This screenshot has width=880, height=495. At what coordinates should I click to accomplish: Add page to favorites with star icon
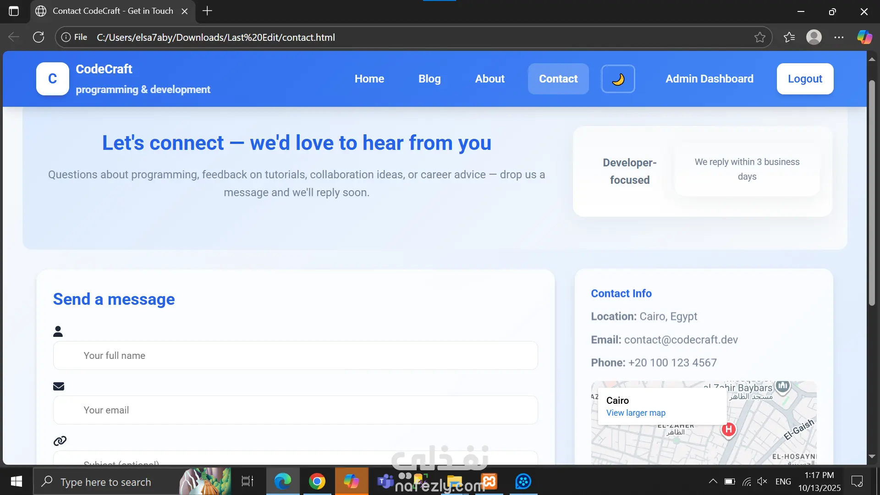[x=759, y=37]
